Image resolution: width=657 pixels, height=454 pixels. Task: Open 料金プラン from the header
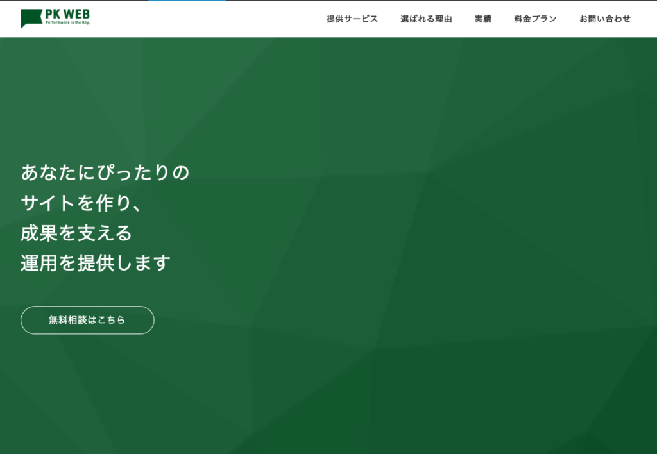click(x=535, y=19)
